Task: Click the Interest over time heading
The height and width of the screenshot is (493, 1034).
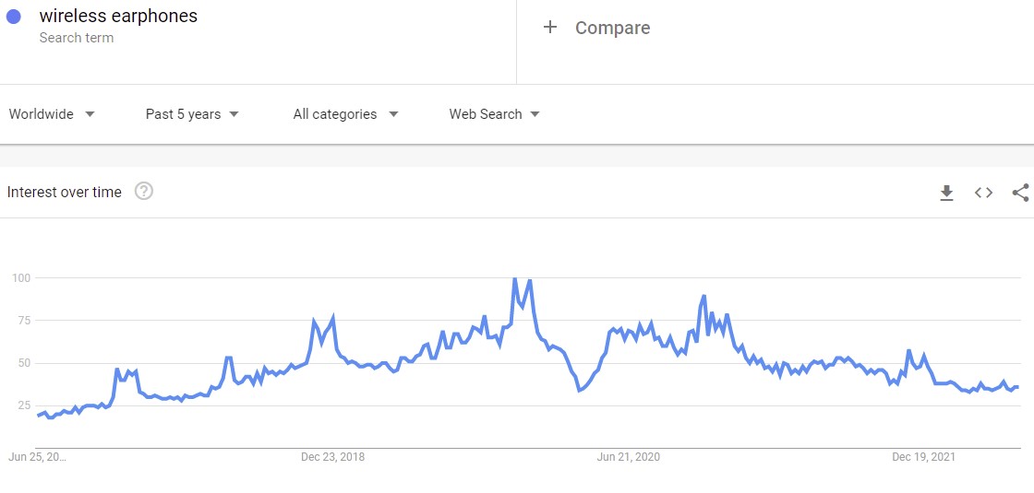Action: click(x=65, y=193)
